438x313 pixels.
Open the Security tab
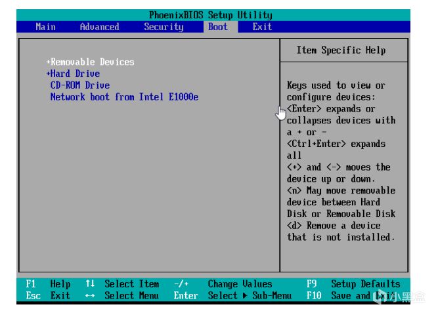(x=164, y=27)
